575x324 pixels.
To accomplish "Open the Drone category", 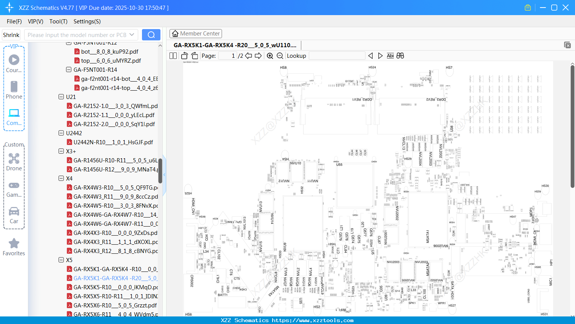I will tap(14, 162).
